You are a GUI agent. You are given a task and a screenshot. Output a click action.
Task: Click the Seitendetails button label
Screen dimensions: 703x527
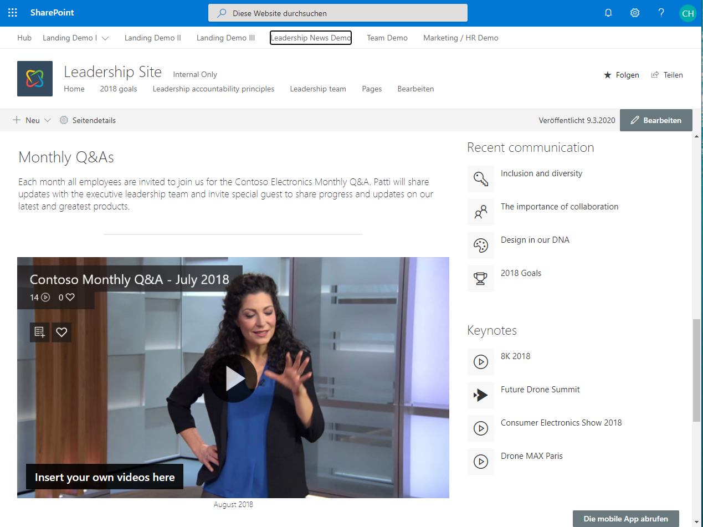tap(94, 120)
